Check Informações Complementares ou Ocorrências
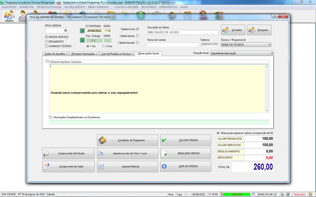The height and width of the screenshot is (197, 316). (x=50, y=117)
